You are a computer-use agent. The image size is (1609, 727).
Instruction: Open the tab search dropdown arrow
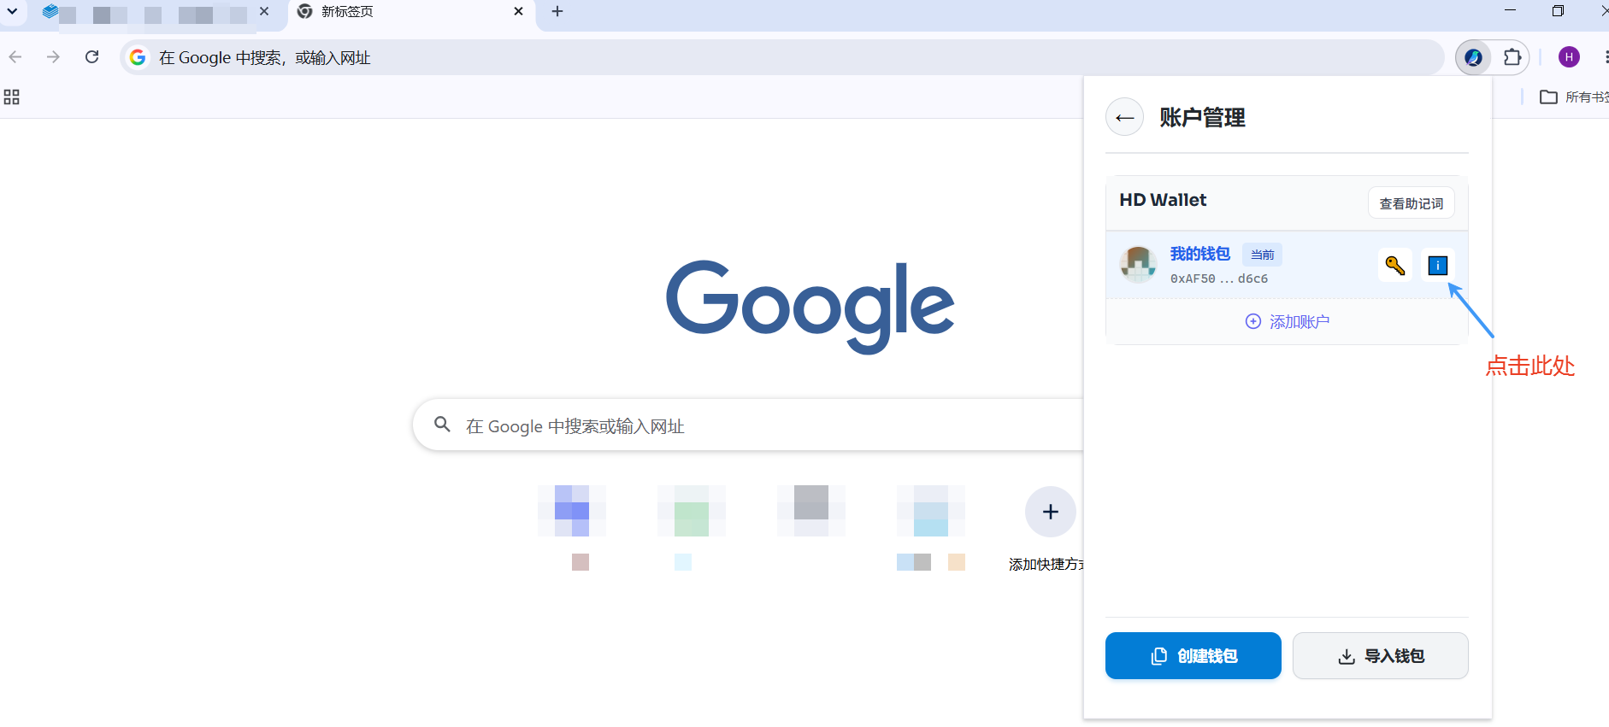pyautogui.click(x=12, y=11)
